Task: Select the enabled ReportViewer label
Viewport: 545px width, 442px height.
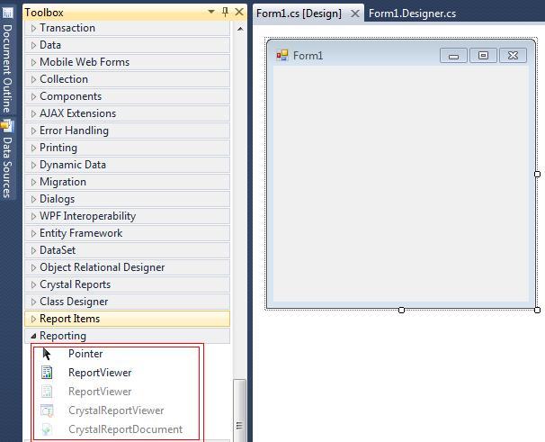Action: point(100,373)
